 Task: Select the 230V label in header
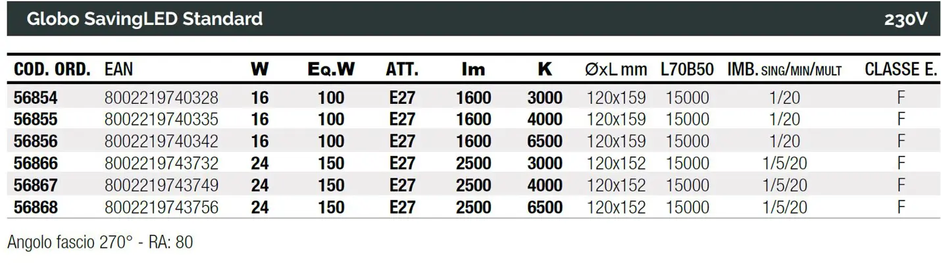905,20
